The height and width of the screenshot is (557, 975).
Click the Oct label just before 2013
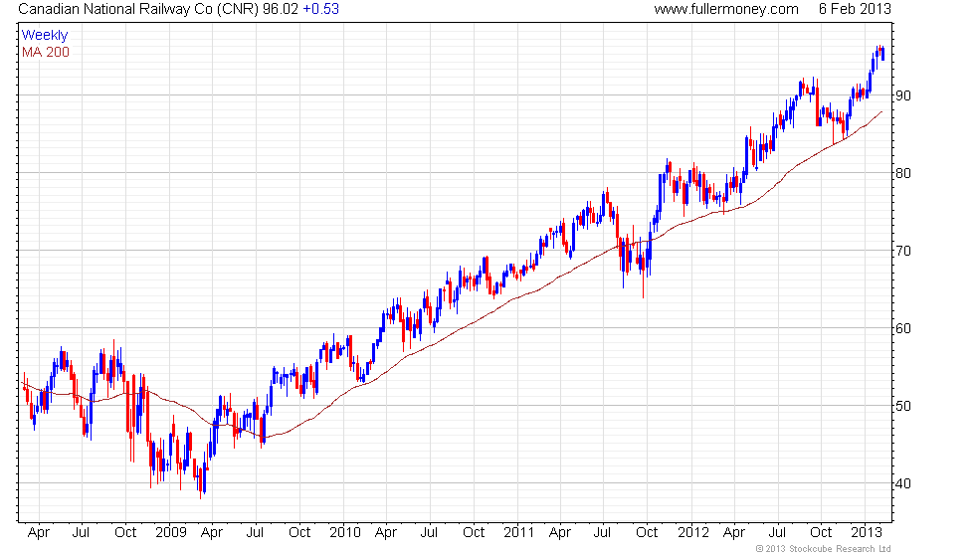point(821,532)
